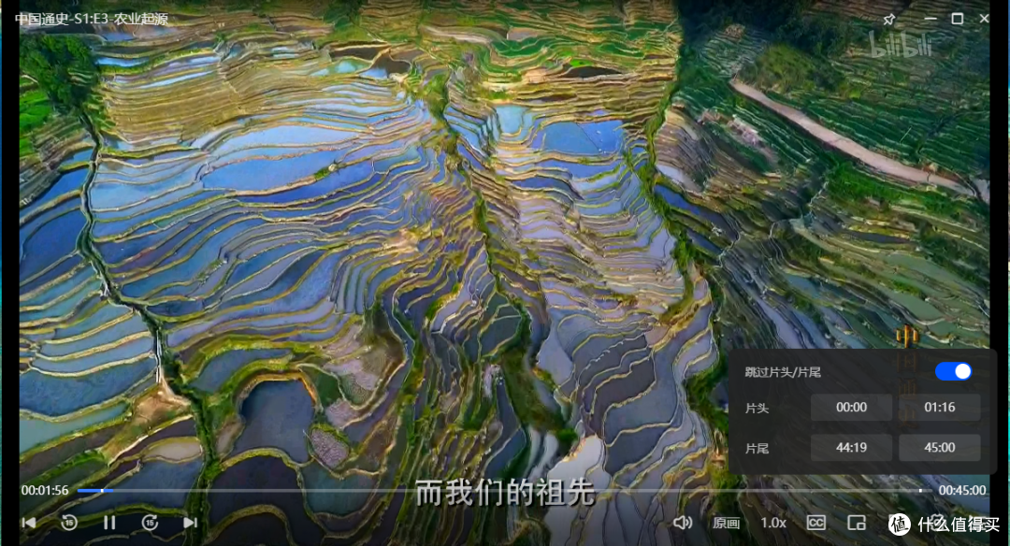This screenshot has width=1010, height=546.
Task: Skip to the previous episode
Action: click(29, 523)
